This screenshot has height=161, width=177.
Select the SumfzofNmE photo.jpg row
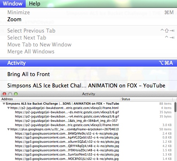point(87,154)
